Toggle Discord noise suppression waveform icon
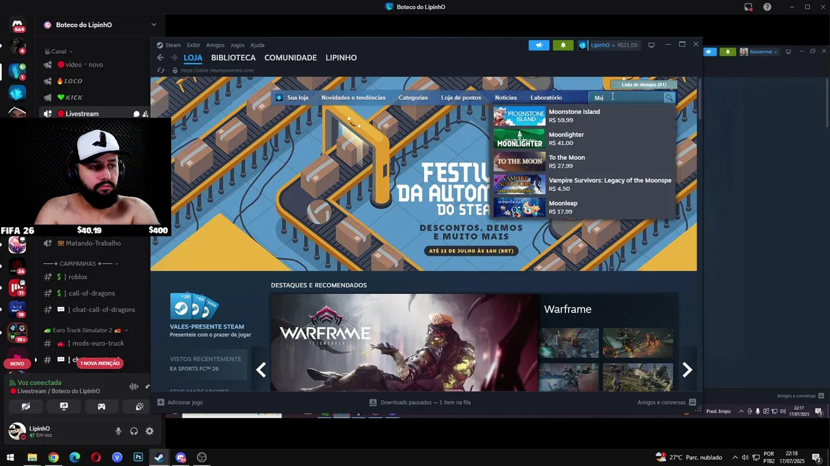The image size is (830, 466). pos(134,386)
